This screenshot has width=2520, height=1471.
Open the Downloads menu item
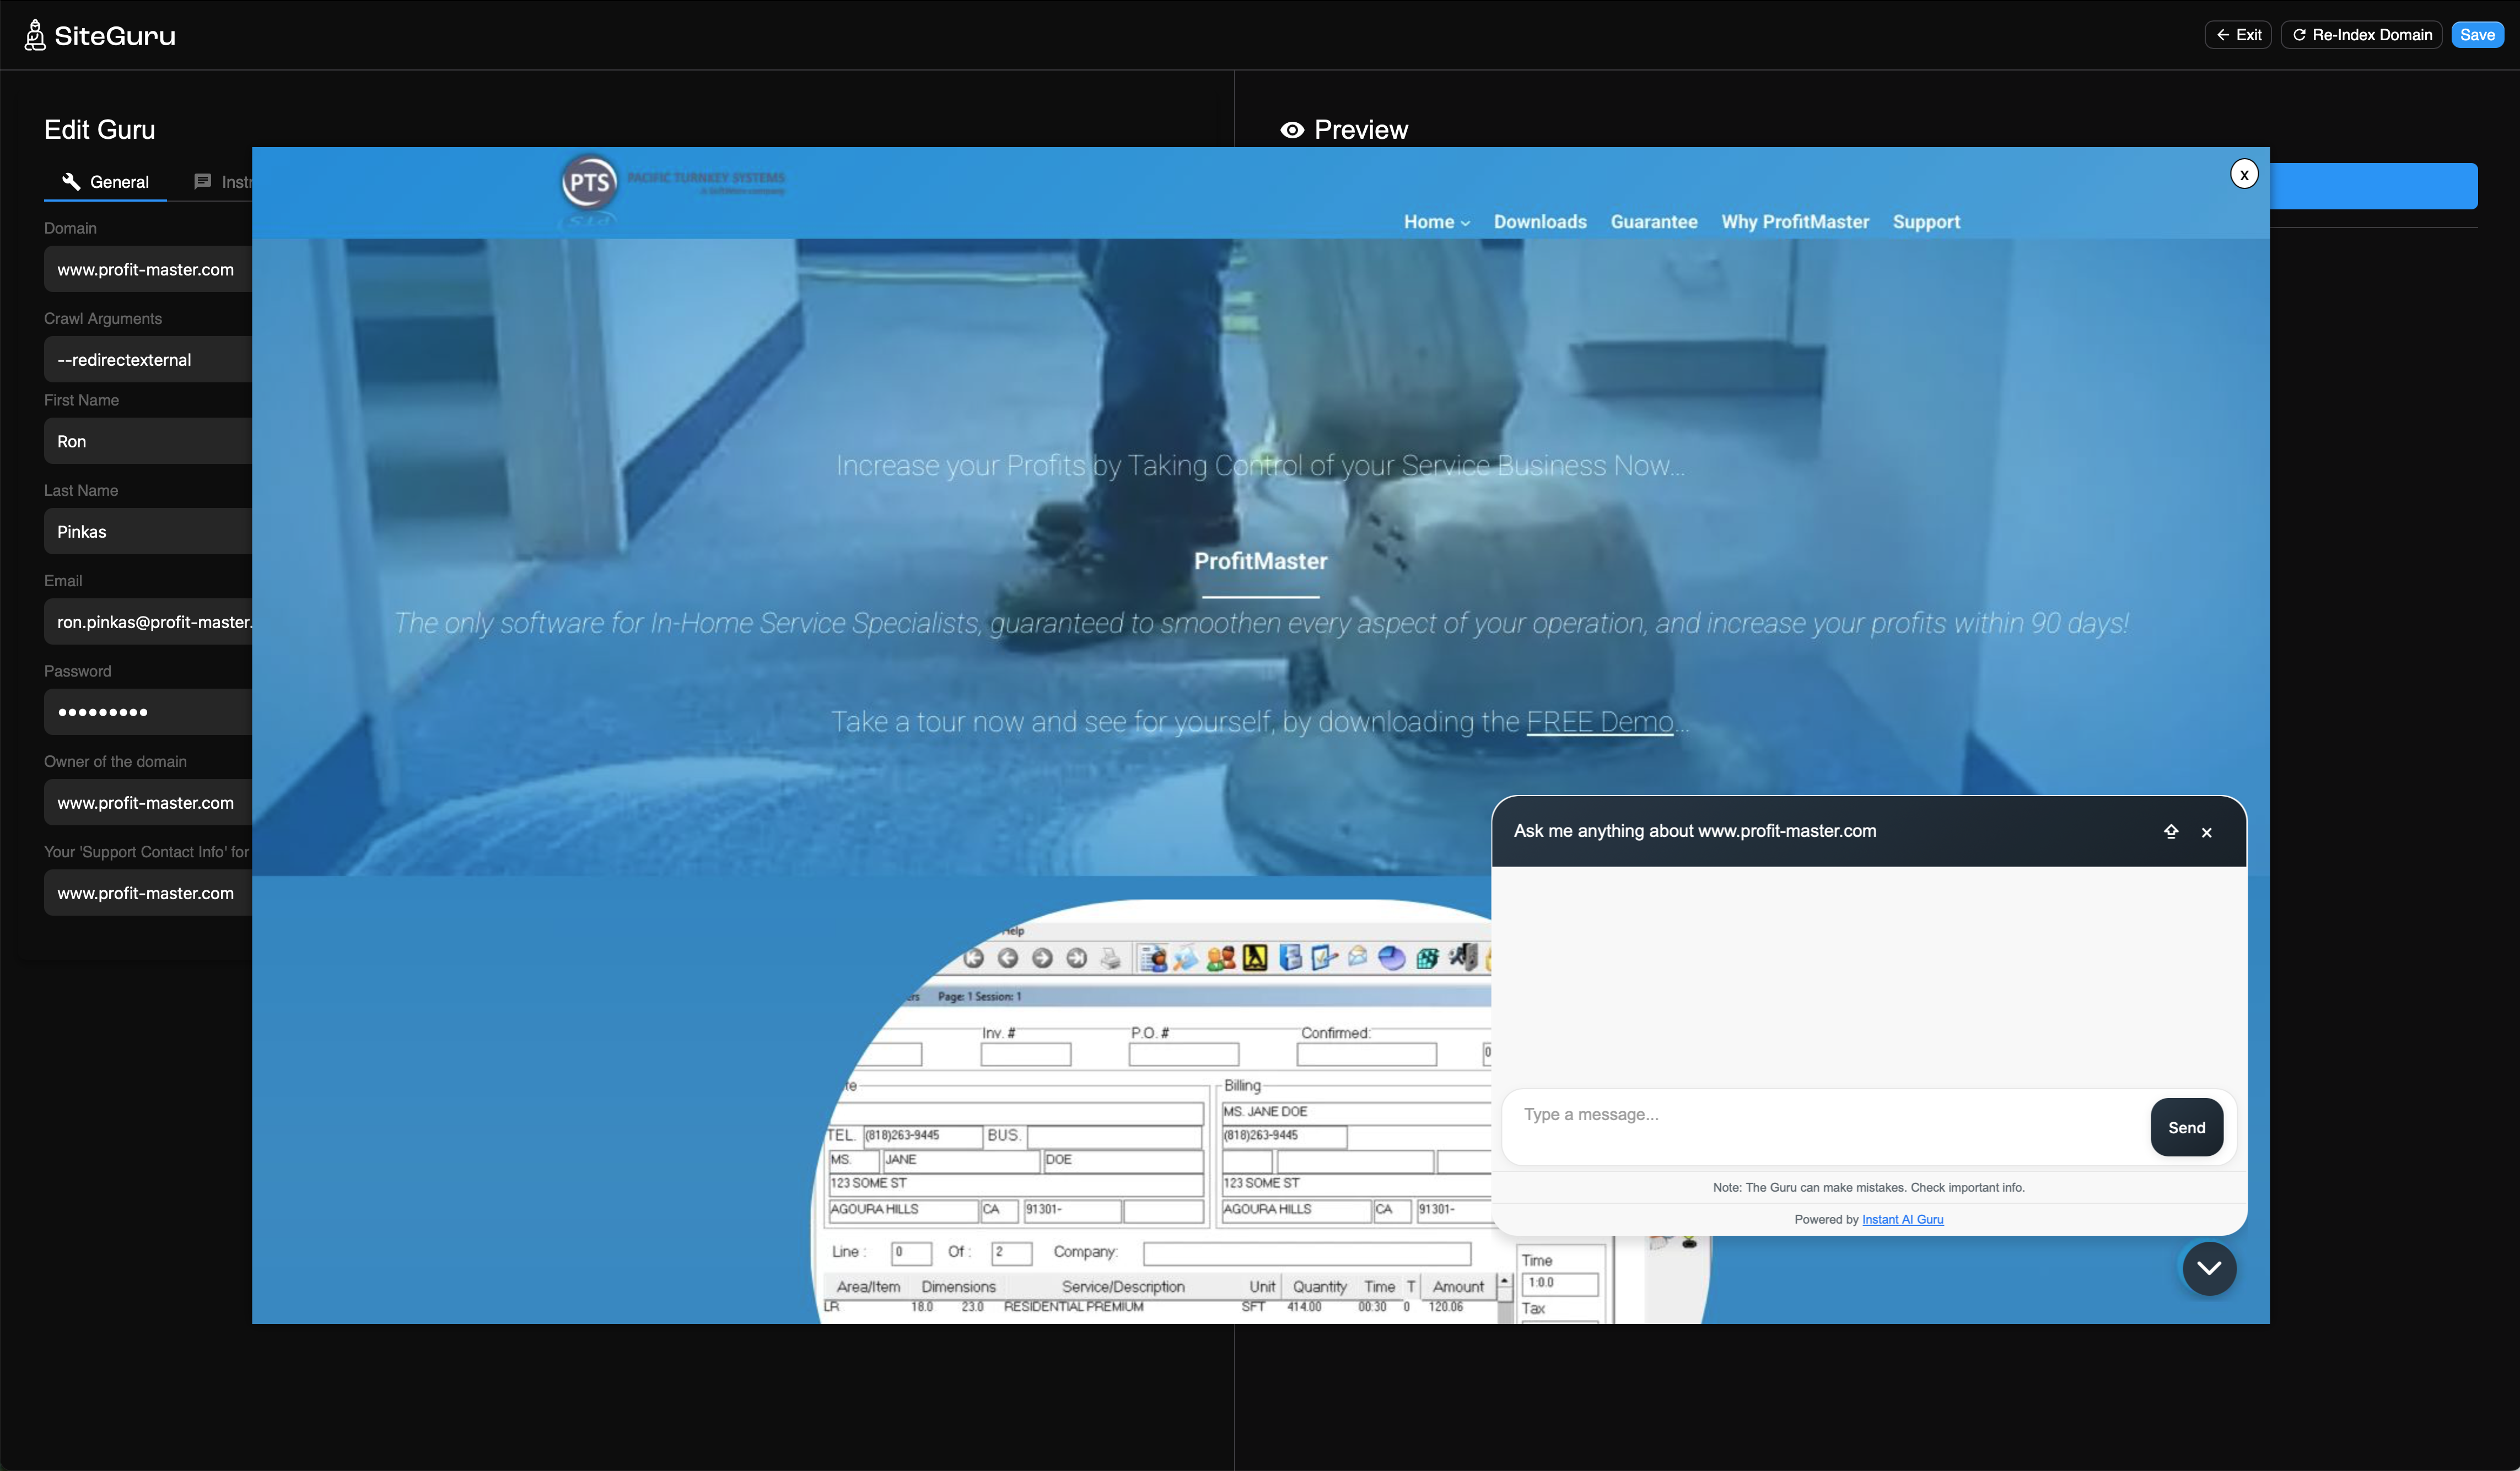(x=1539, y=222)
